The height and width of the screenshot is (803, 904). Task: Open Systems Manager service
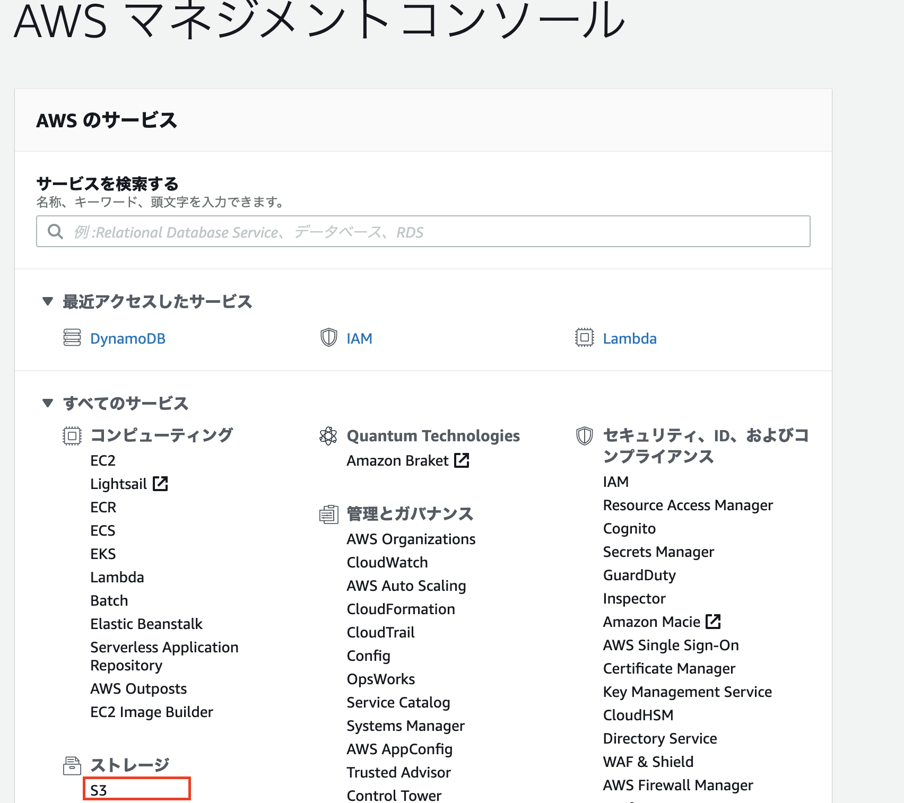point(406,726)
